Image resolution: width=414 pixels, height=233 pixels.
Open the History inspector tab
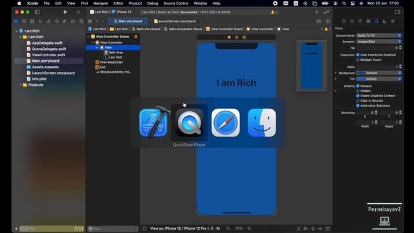coord(352,21)
